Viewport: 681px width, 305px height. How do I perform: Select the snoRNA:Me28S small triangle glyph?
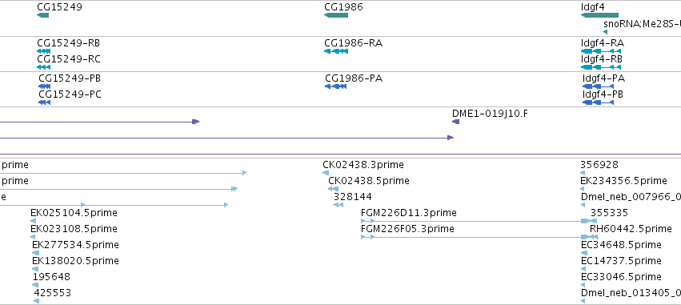click(606, 32)
